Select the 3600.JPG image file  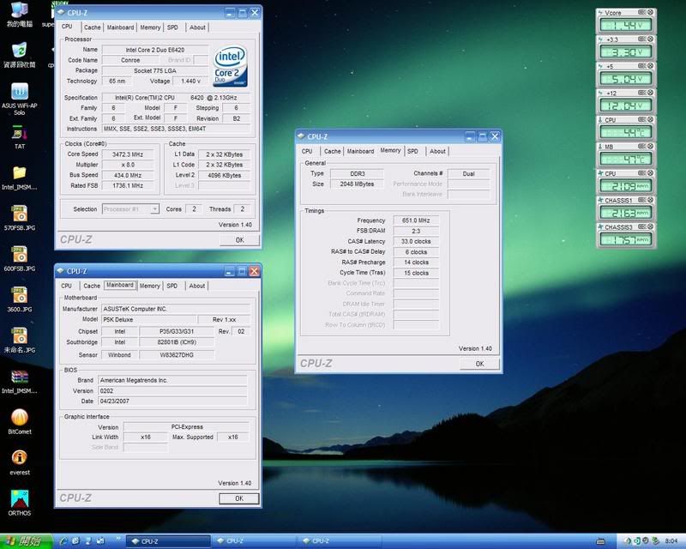19,299
